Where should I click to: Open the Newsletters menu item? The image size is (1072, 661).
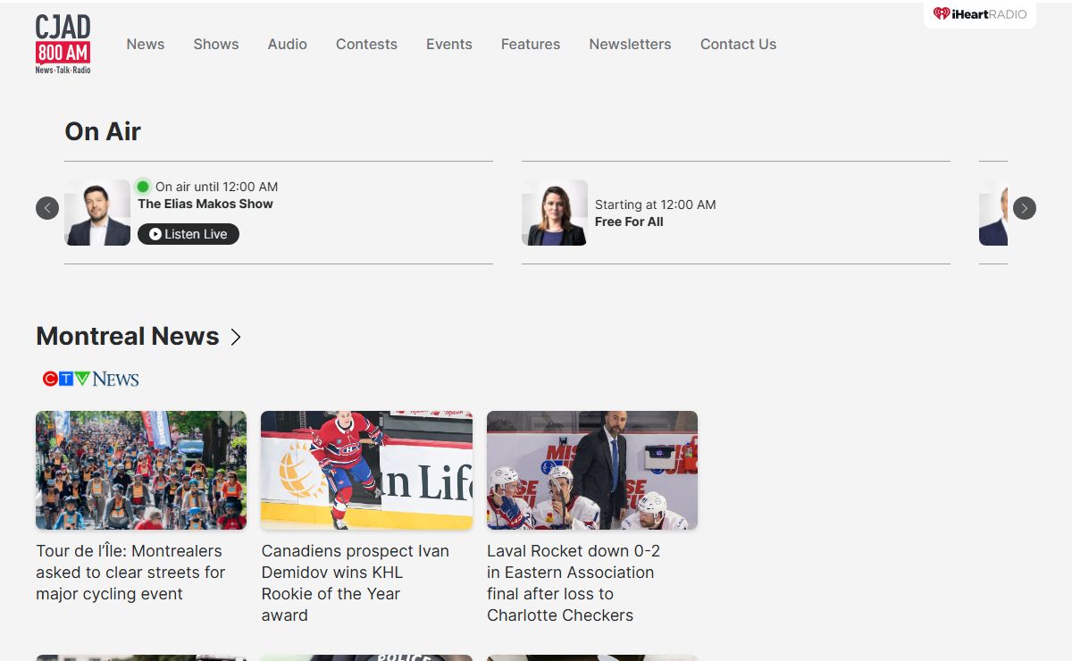click(x=630, y=44)
